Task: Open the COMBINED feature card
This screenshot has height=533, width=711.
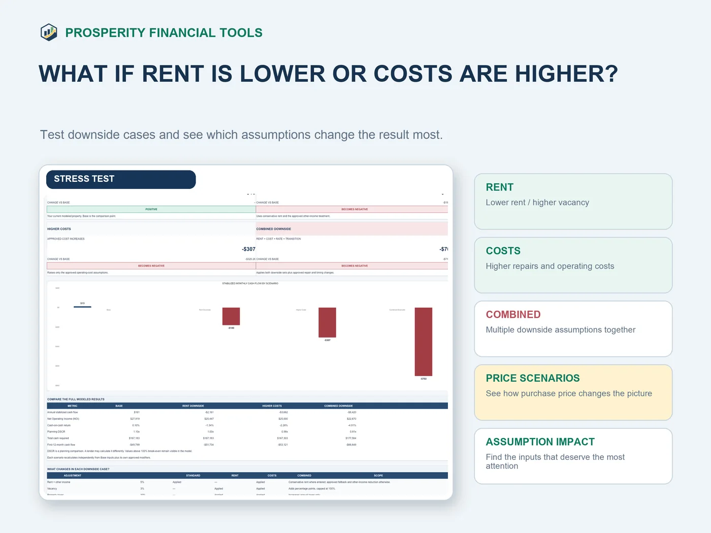Action: pyautogui.click(x=573, y=329)
